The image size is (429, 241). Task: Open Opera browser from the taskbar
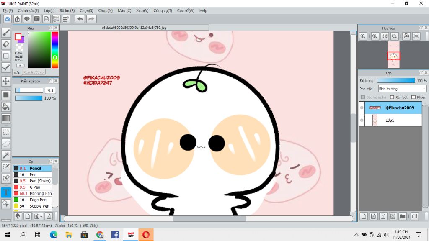(146, 235)
